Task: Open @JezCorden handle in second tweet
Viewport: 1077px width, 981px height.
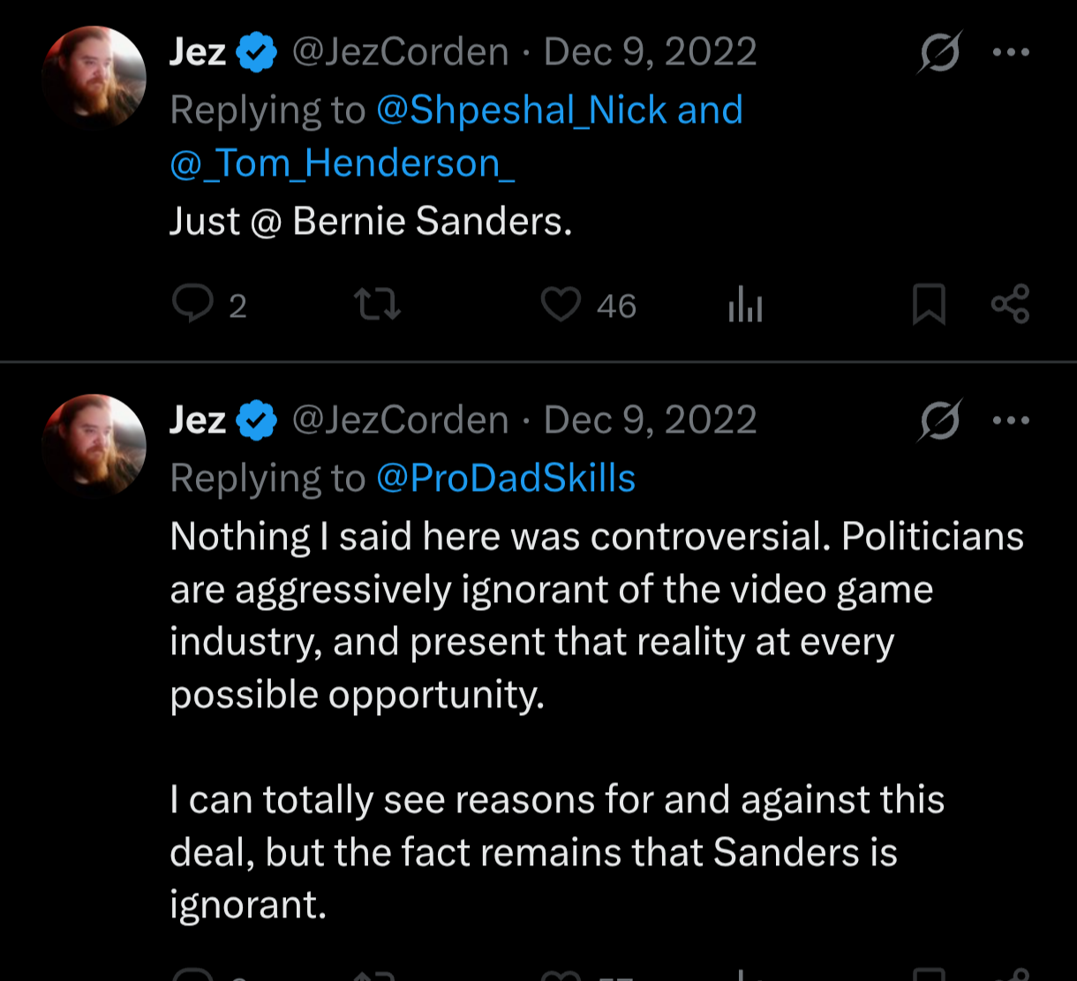Action: click(x=401, y=420)
